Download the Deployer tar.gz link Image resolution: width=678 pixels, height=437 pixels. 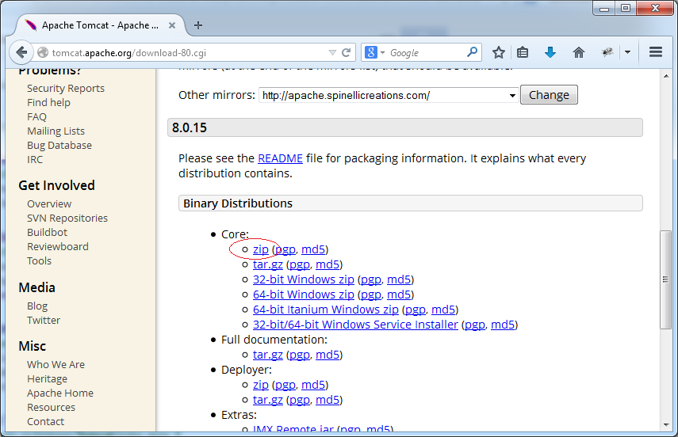(x=268, y=400)
